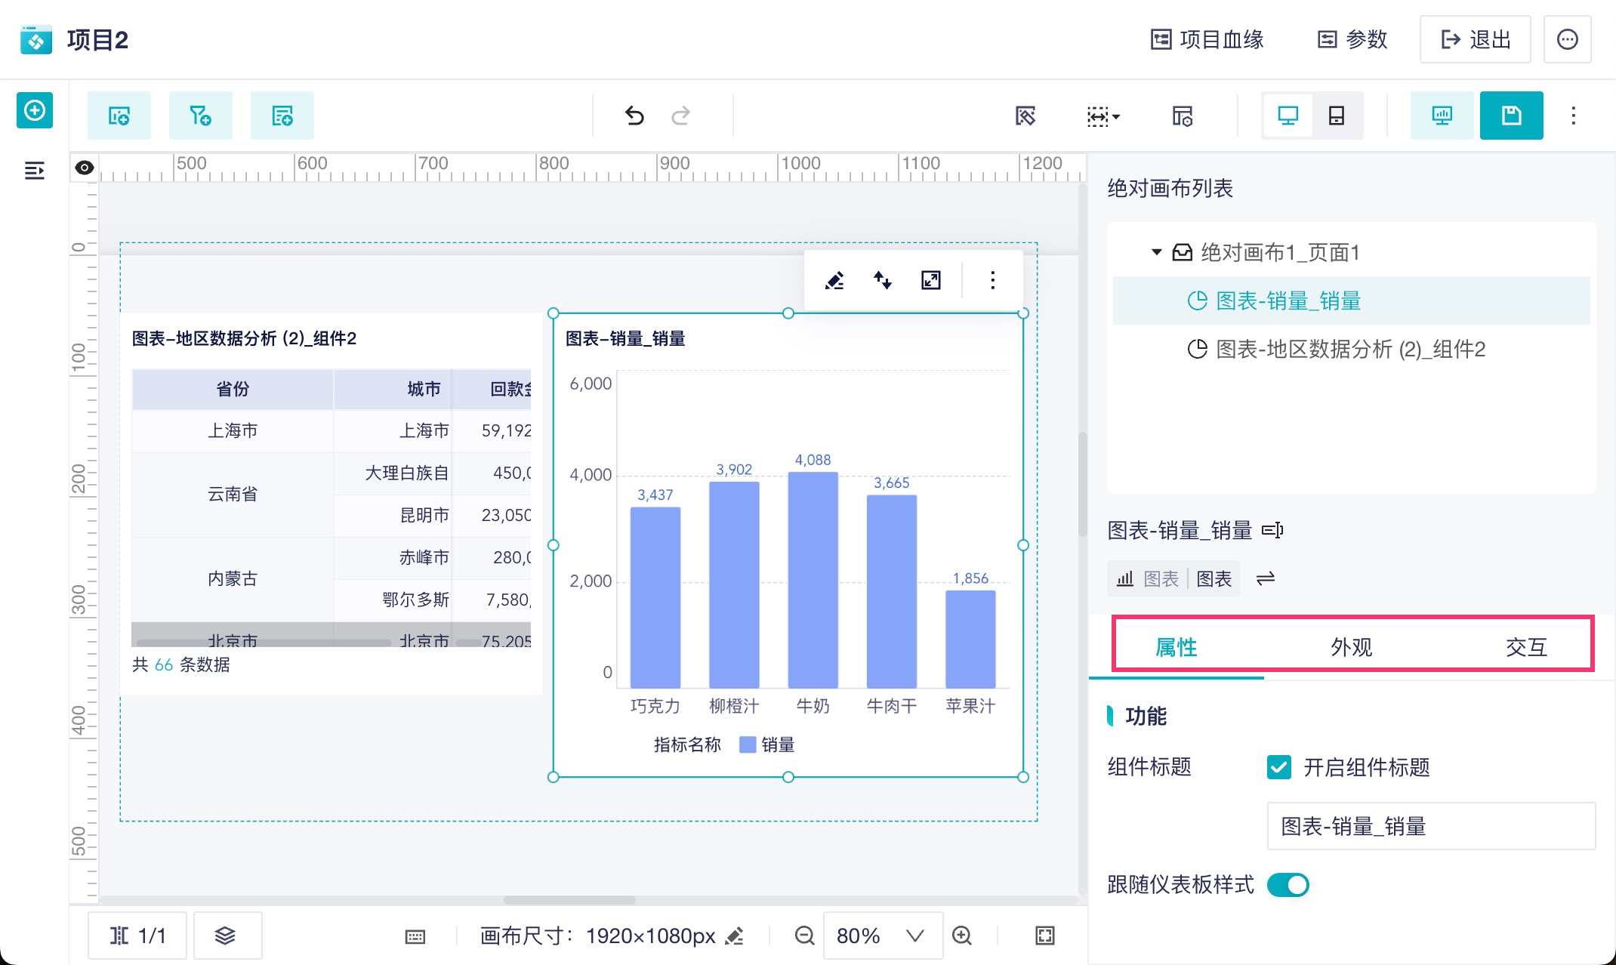Image resolution: width=1616 pixels, height=965 pixels.
Task: Click the add filter component icon
Action: 200,116
